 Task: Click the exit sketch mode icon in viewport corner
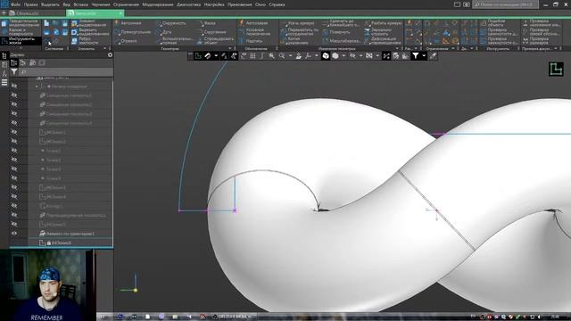pyautogui.click(x=556, y=70)
